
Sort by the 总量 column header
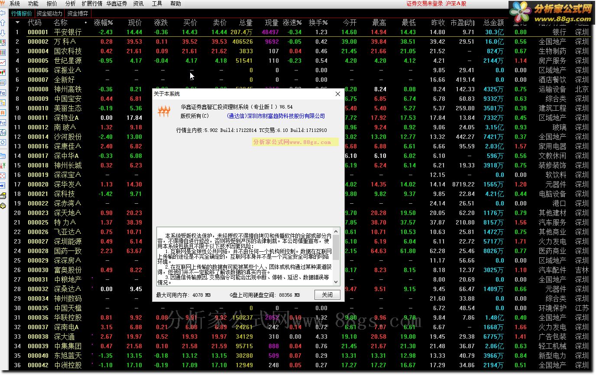click(246, 22)
